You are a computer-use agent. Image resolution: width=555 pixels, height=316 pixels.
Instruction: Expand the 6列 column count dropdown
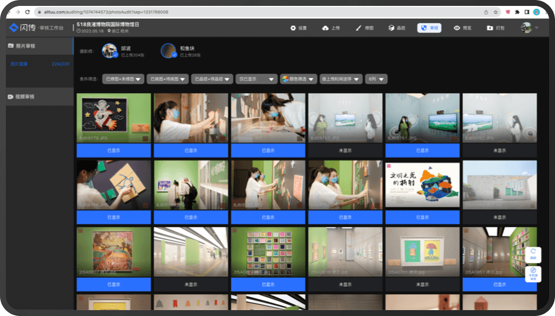(x=376, y=79)
